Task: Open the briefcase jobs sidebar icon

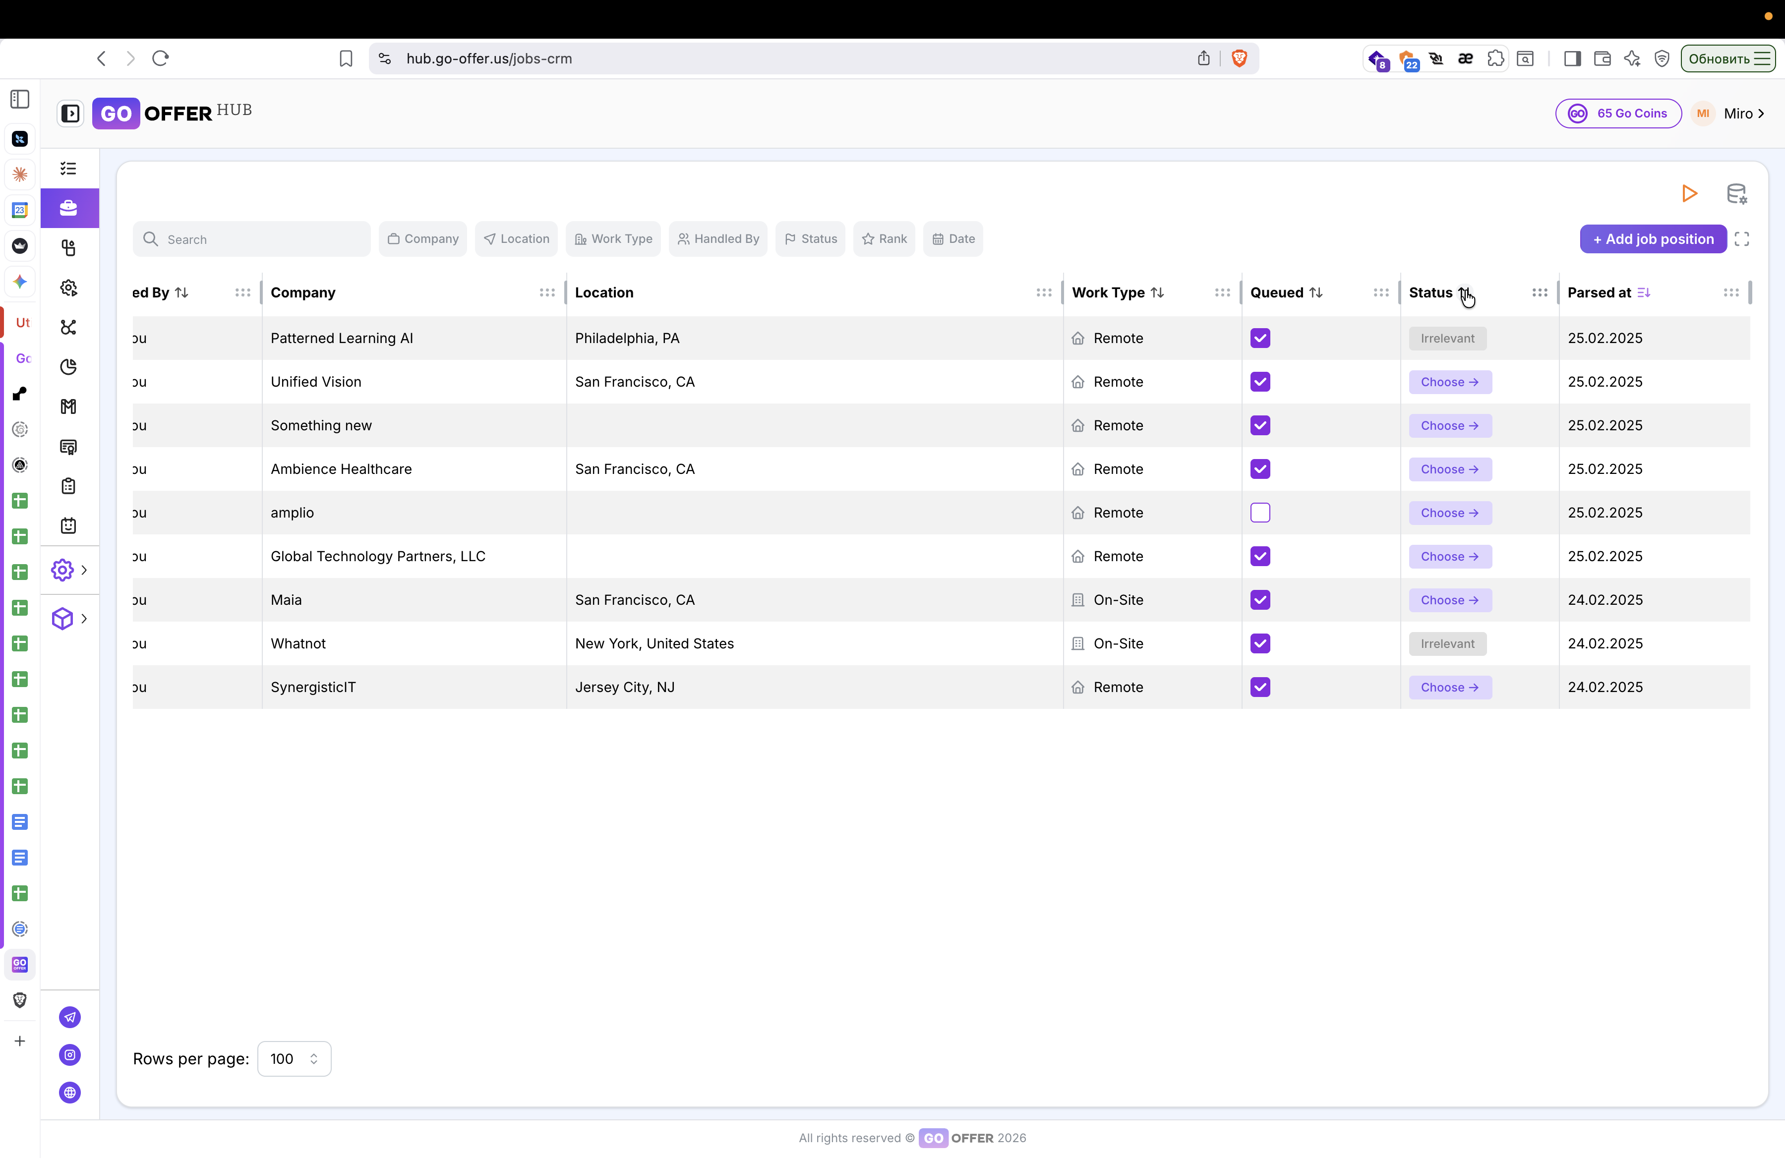Action: 69,208
